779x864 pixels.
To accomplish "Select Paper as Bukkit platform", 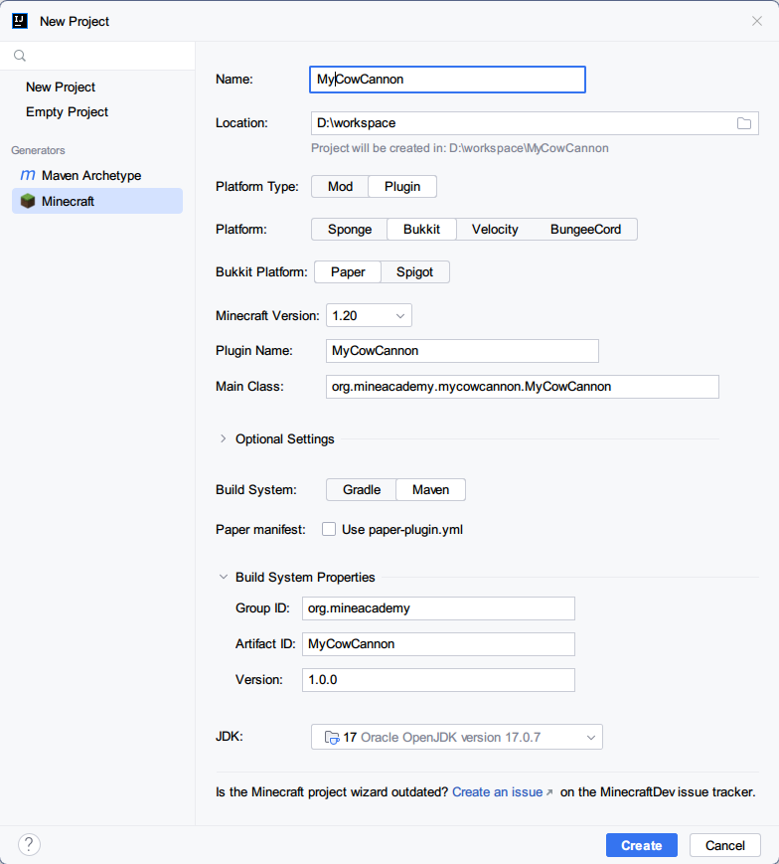I will (348, 272).
